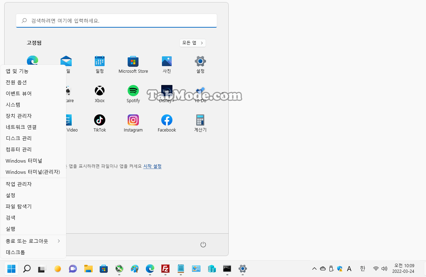Open 장치 관리자 from the menu
426x277 pixels.
click(33, 116)
